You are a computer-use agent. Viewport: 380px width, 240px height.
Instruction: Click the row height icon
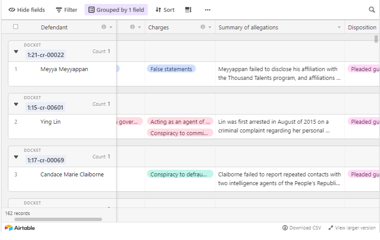coord(188,10)
